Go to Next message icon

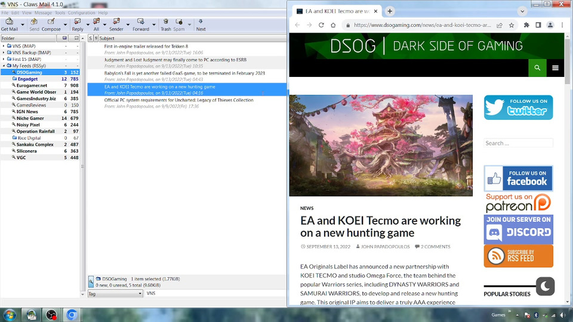coord(201,24)
